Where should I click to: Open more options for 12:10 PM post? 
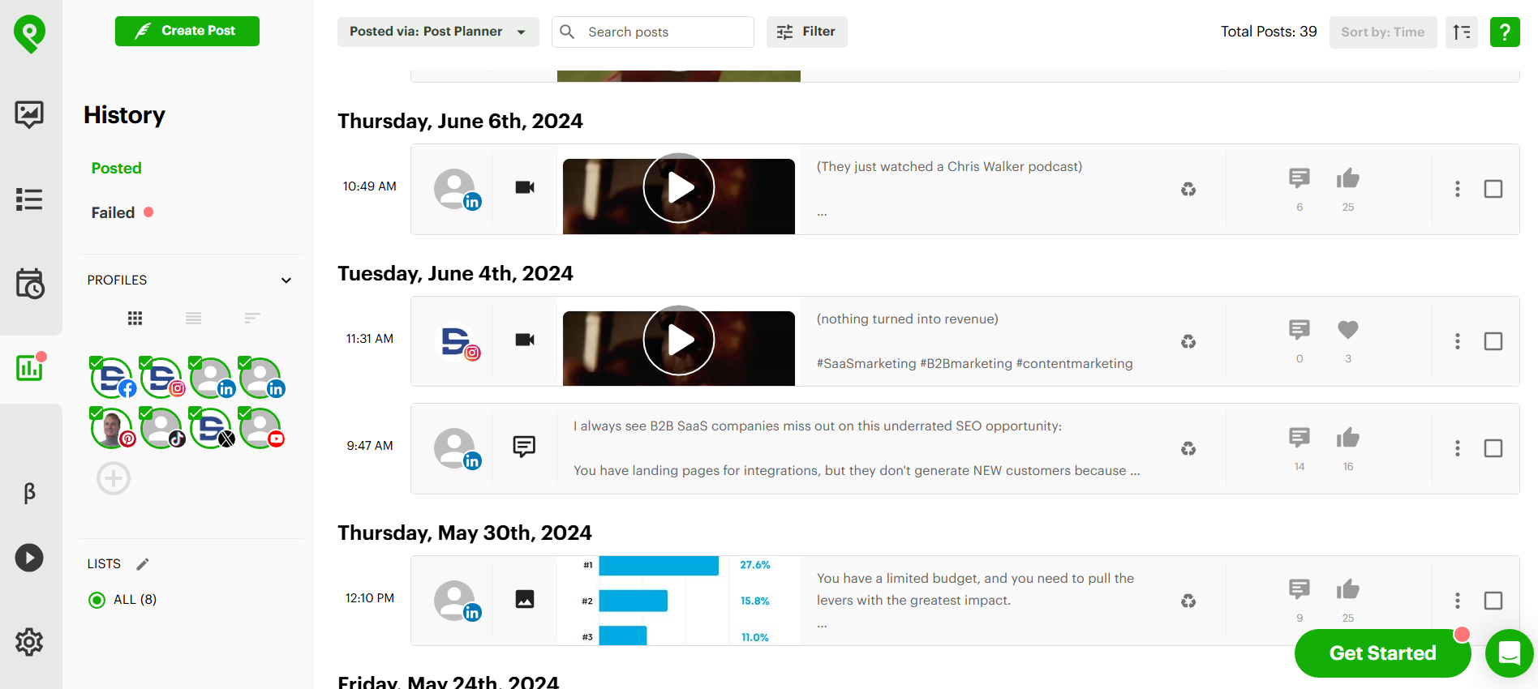click(x=1458, y=601)
